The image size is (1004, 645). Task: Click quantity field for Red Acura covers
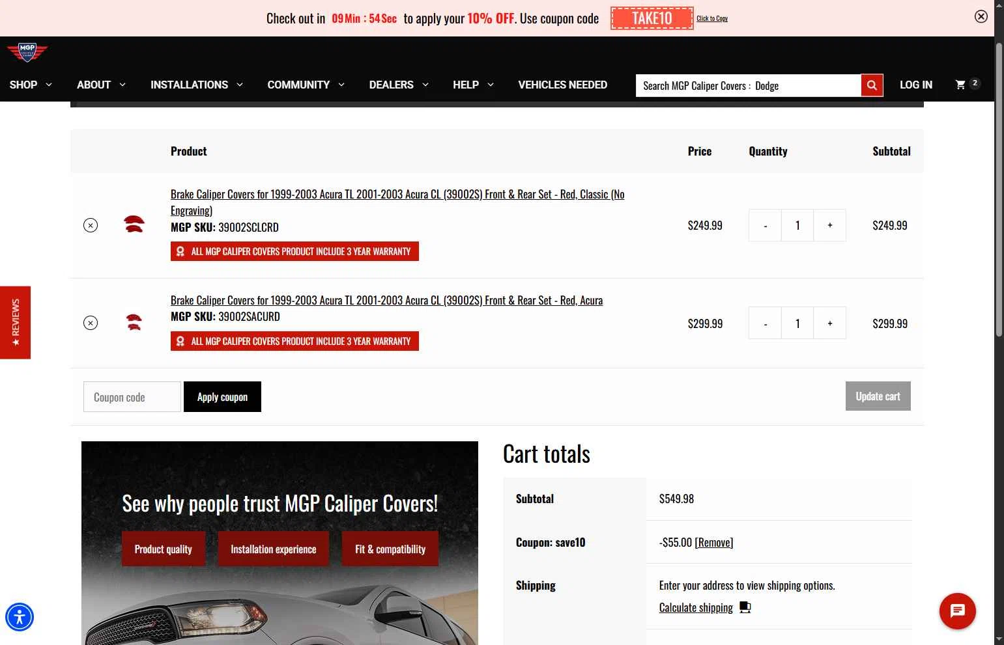[x=797, y=323]
